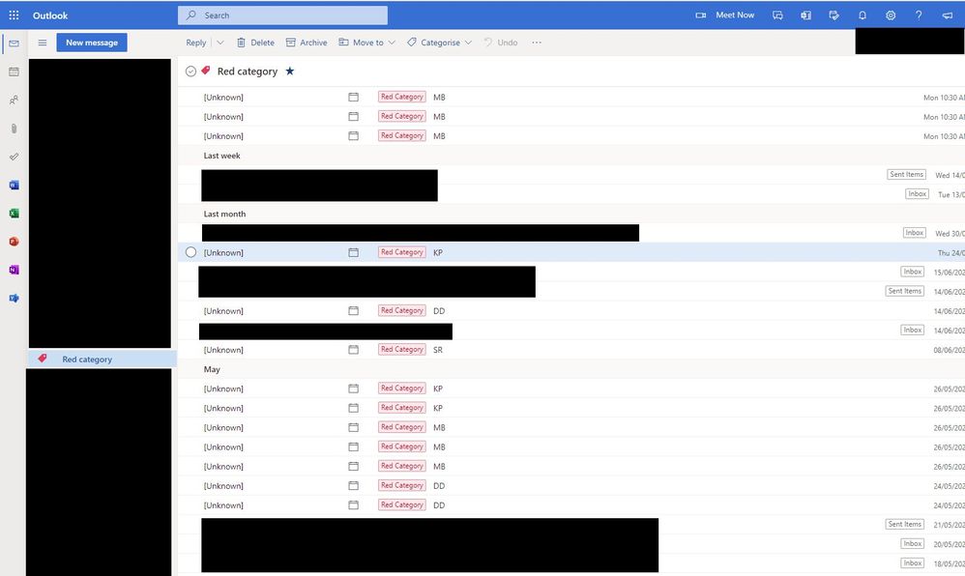965x576 pixels.
Task: Open settings gear
Action: pos(891,15)
